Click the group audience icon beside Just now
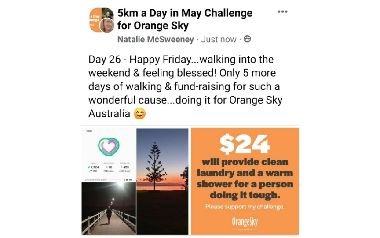The height and width of the screenshot is (238, 380). [247, 39]
